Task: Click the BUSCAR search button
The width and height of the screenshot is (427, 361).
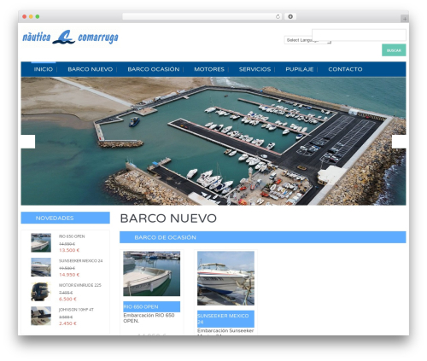Action: [394, 50]
